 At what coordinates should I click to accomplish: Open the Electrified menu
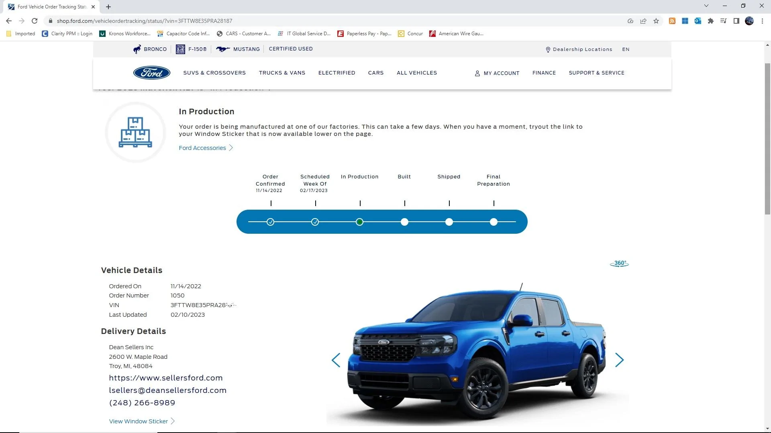(x=337, y=73)
